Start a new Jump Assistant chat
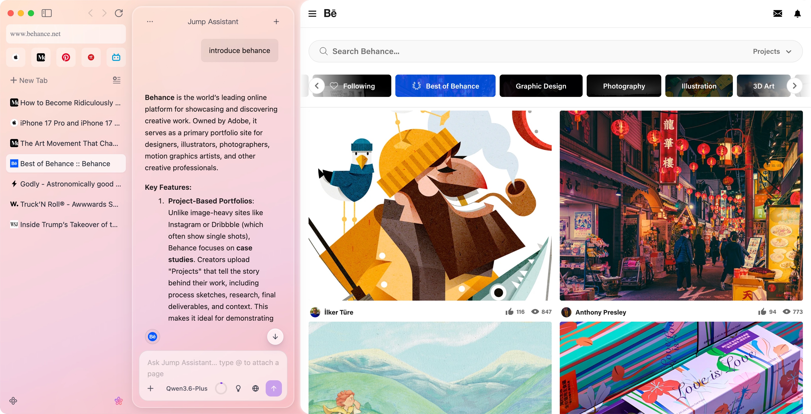Screen dimensions: 811x414 click(276, 21)
